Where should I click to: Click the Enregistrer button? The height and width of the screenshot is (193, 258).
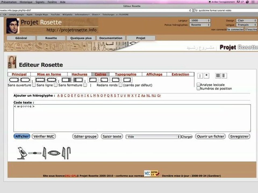coord(239,136)
